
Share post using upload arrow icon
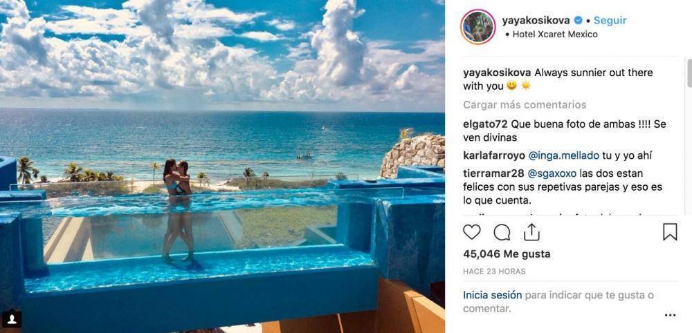point(531,231)
